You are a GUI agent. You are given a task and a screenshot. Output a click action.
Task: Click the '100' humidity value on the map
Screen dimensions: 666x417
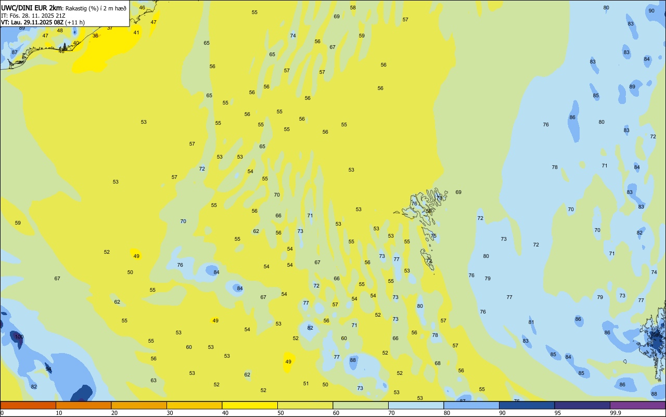coord(19,337)
